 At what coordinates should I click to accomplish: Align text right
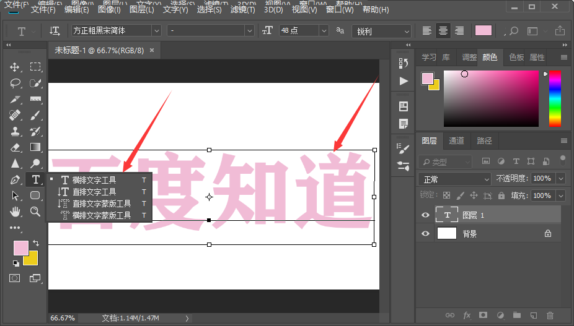[x=459, y=31]
